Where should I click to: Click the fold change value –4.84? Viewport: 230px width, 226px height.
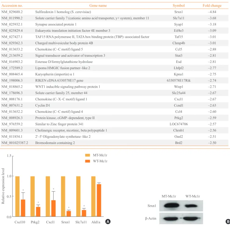pos(212,12)
